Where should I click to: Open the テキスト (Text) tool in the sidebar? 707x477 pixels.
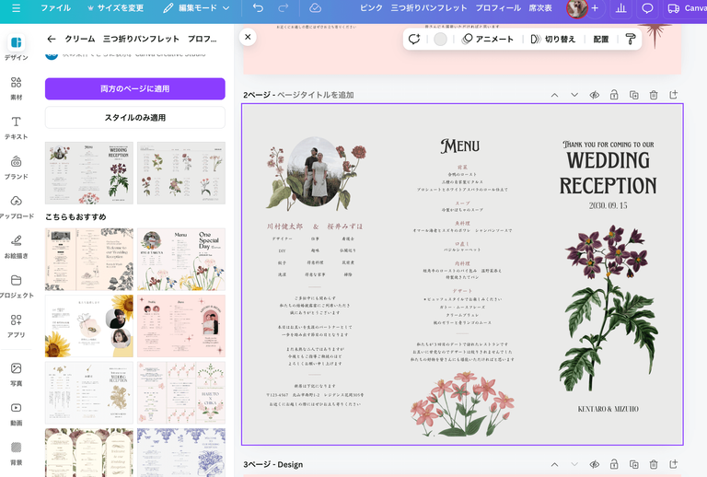coord(16,127)
